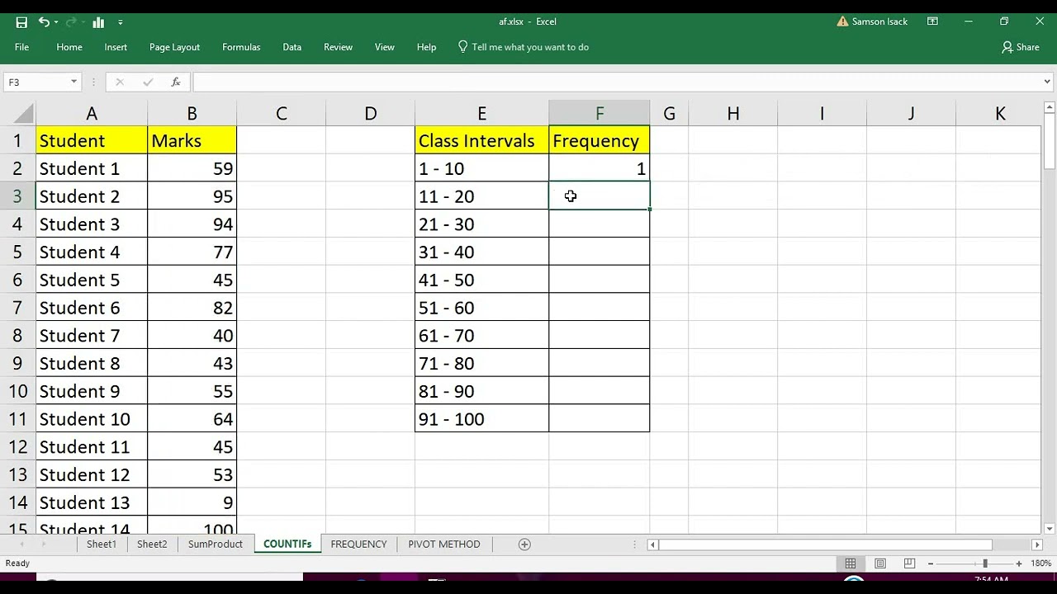Click the Name Box showing F3

tap(36, 82)
